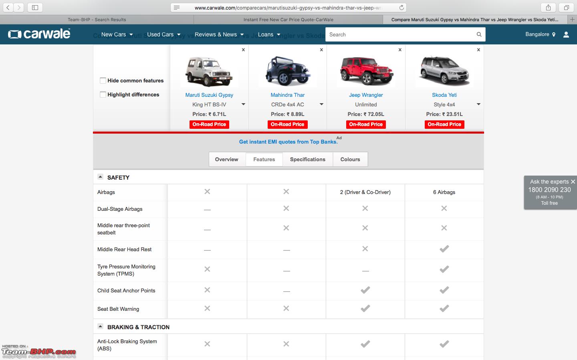Open Reviews & News dropdown menu
This screenshot has width=577, height=360.
coord(219,34)
